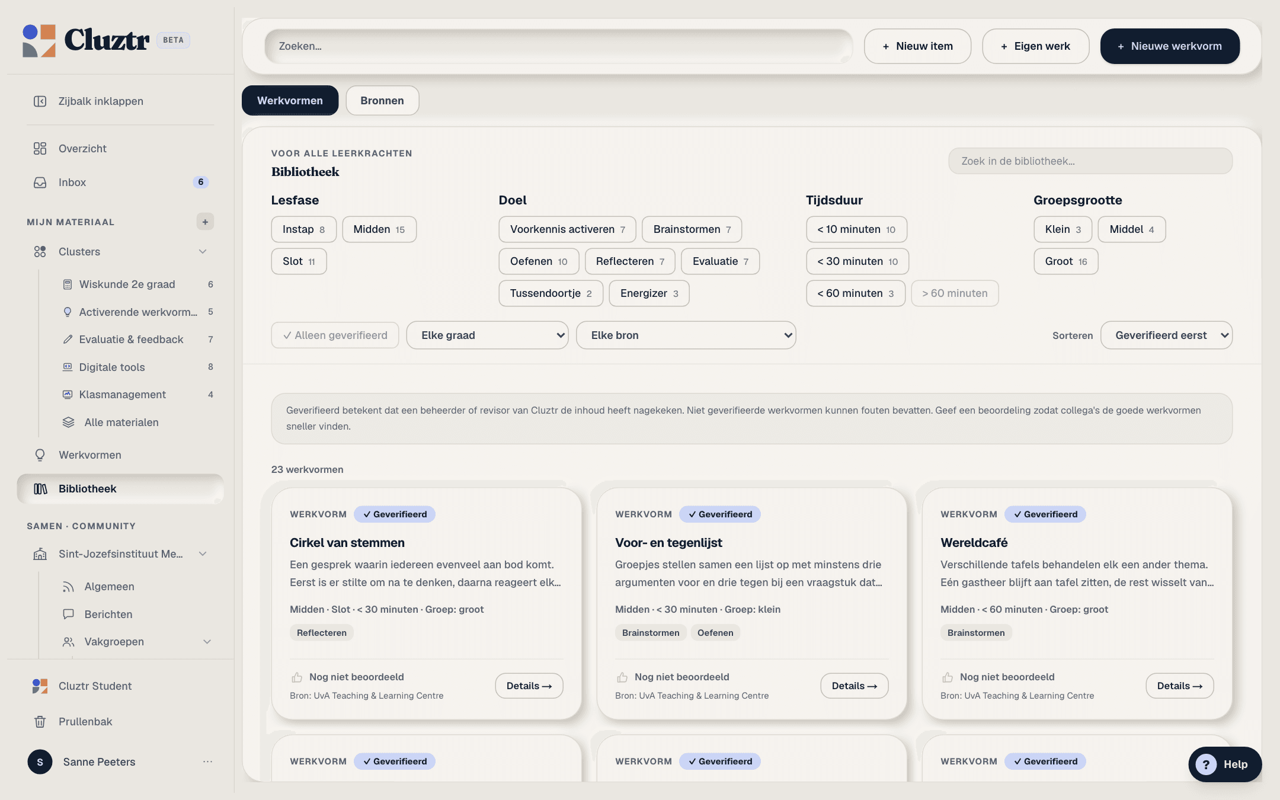Click the Digitale tools cluster icon
The width and height of the screenshot is (1280, 800).
(x=68, y=367)
